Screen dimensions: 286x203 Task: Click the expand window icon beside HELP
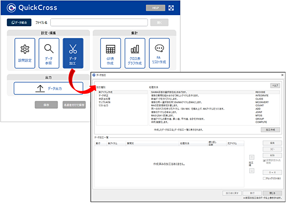click(x=171, y=8)
